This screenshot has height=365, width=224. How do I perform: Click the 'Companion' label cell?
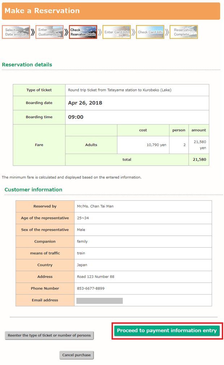45,242
